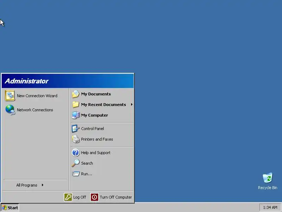
Task: Choose the My Computer menu label
Action: pos(94,115)
